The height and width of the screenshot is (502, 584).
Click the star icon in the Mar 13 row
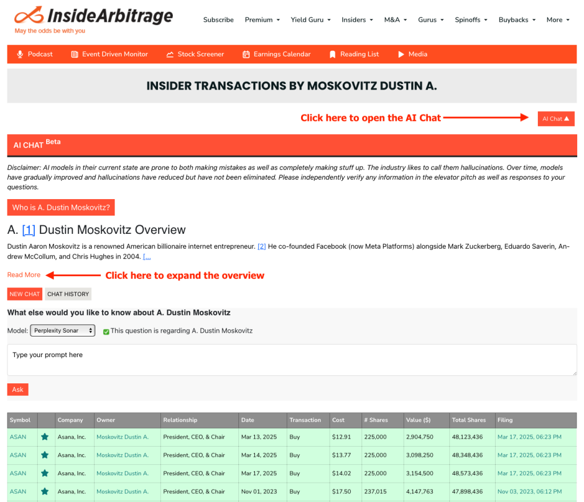coord(44,437)
